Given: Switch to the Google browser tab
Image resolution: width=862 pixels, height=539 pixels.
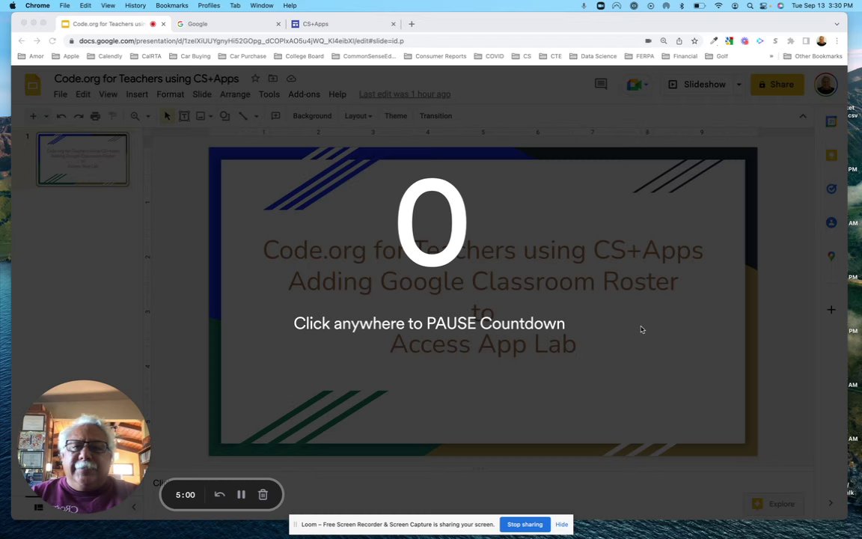Looking at the screenshot, I should [x=228, y=24].
